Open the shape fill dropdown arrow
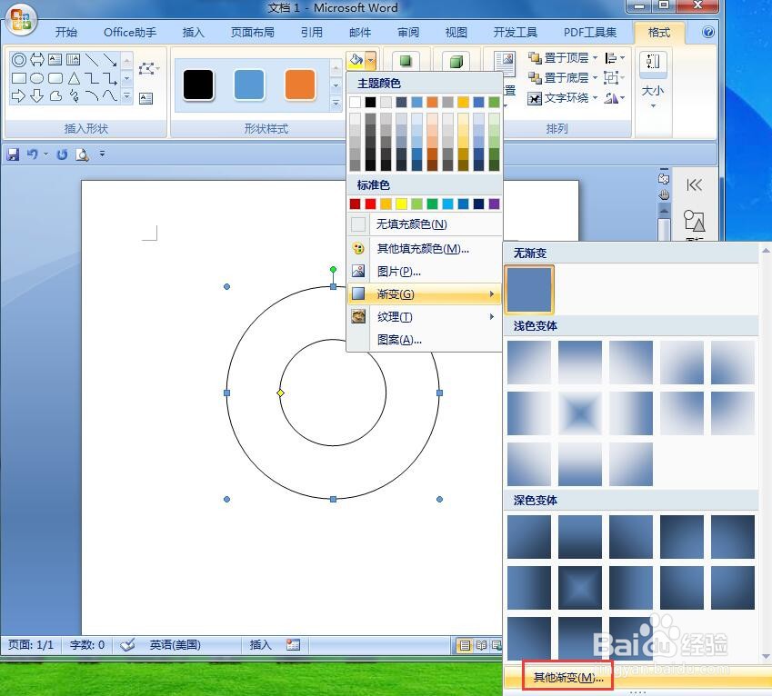772x696 pixels. [x=371, y=61]
